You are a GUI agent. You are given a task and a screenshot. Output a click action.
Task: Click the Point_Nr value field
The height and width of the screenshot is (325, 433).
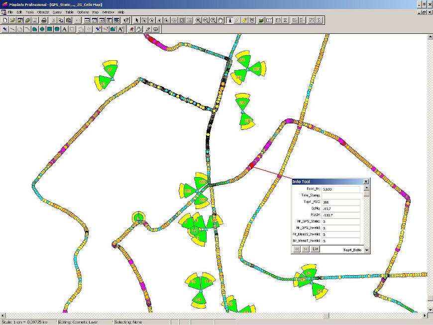coord(341,189)
